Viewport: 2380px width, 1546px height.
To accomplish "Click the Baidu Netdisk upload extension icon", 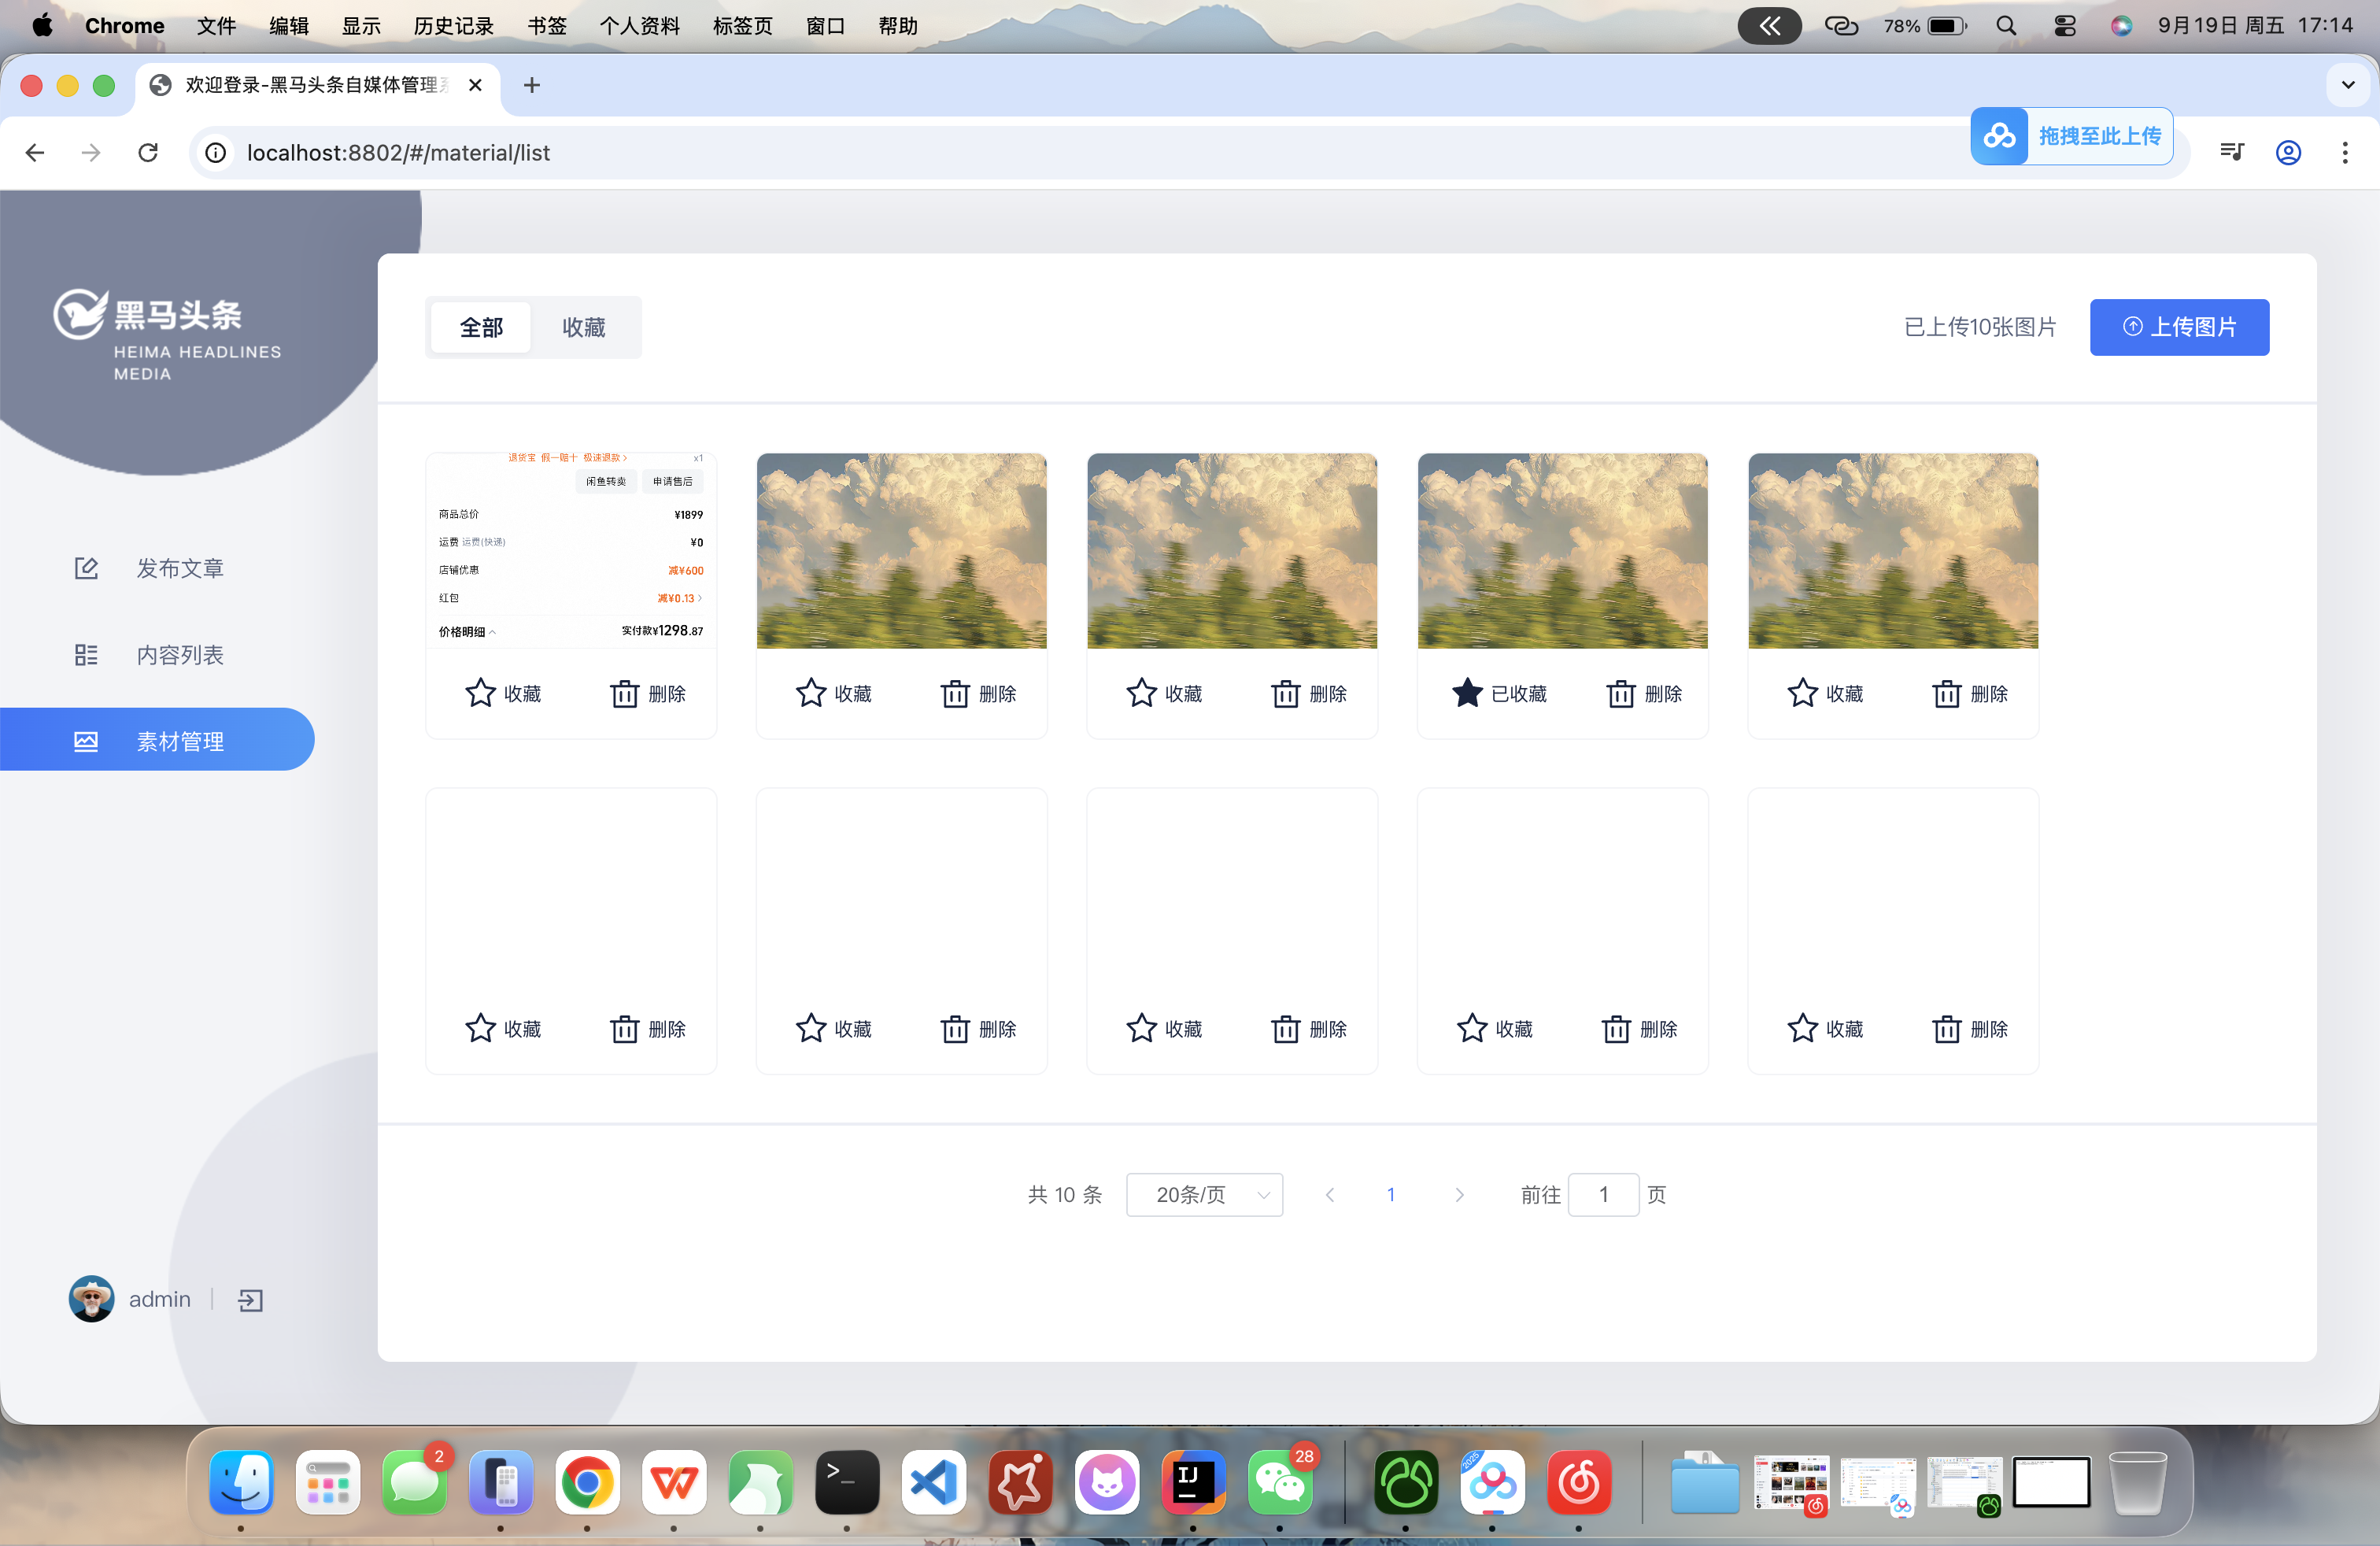I will [x=1999, y=136].
